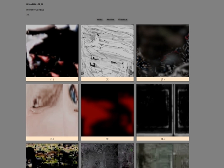Click the caption label (4.)
Image resolution: width=224 pixels, height=168 pixels.
[x=52, y=139]
